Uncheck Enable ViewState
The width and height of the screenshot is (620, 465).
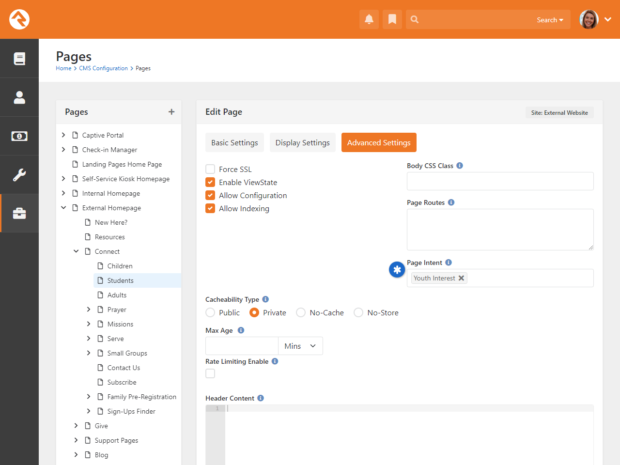(x=210, y=182)
